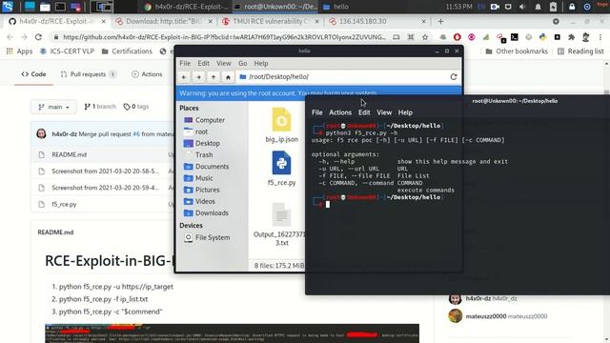Click the home folder icon in file manager
Viewport: 610px width, 343px height.
tap(228, 77)
